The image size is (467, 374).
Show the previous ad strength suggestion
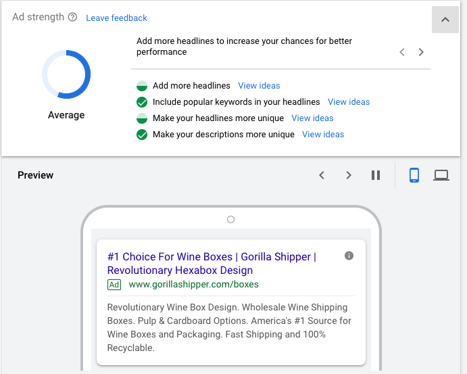click(401, 52)
